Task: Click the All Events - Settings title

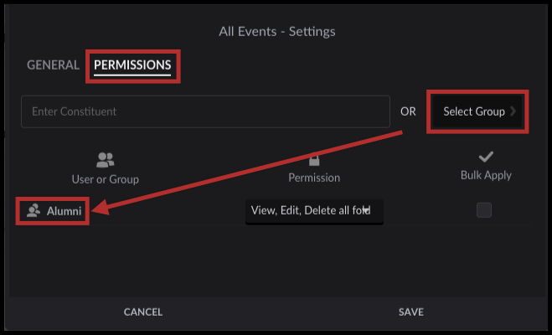Action: tap(277, 32)
